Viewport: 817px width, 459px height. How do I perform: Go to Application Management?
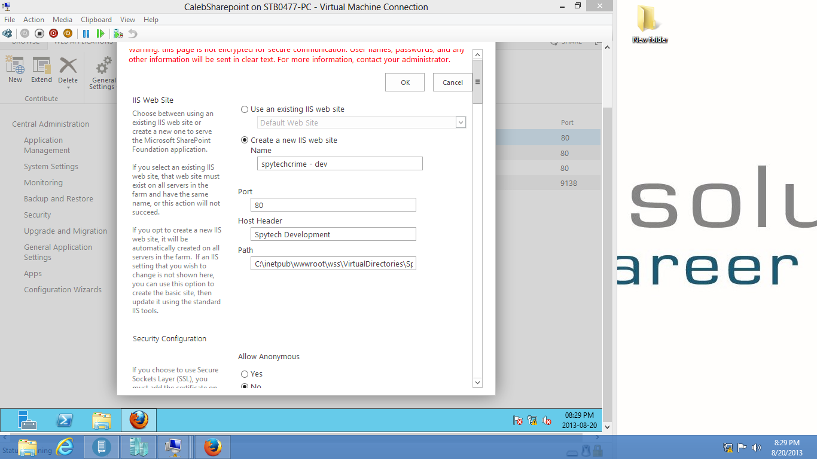47,145
